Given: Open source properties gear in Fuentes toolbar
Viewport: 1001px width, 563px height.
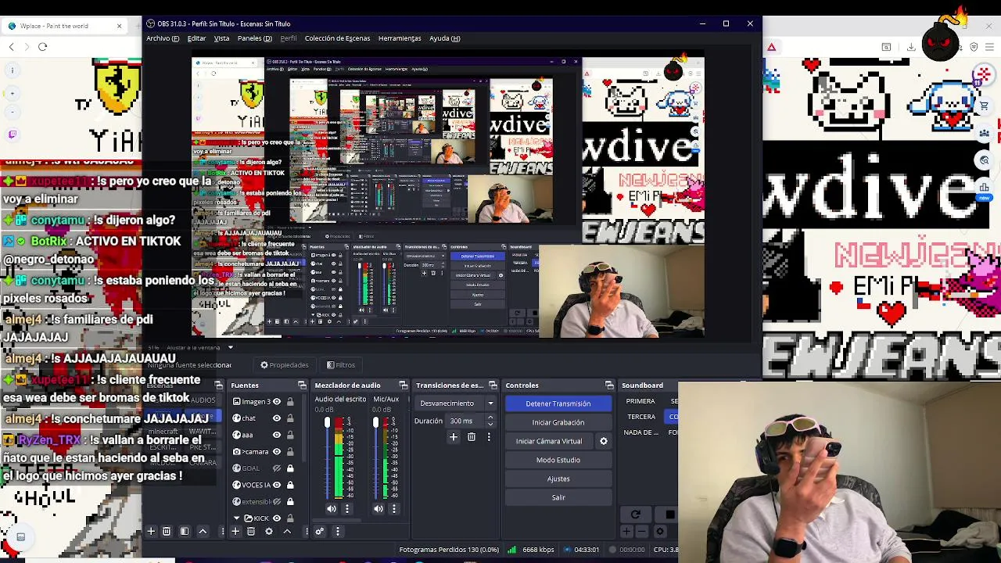Looking at the screenshot, I should tap(269, 532).
